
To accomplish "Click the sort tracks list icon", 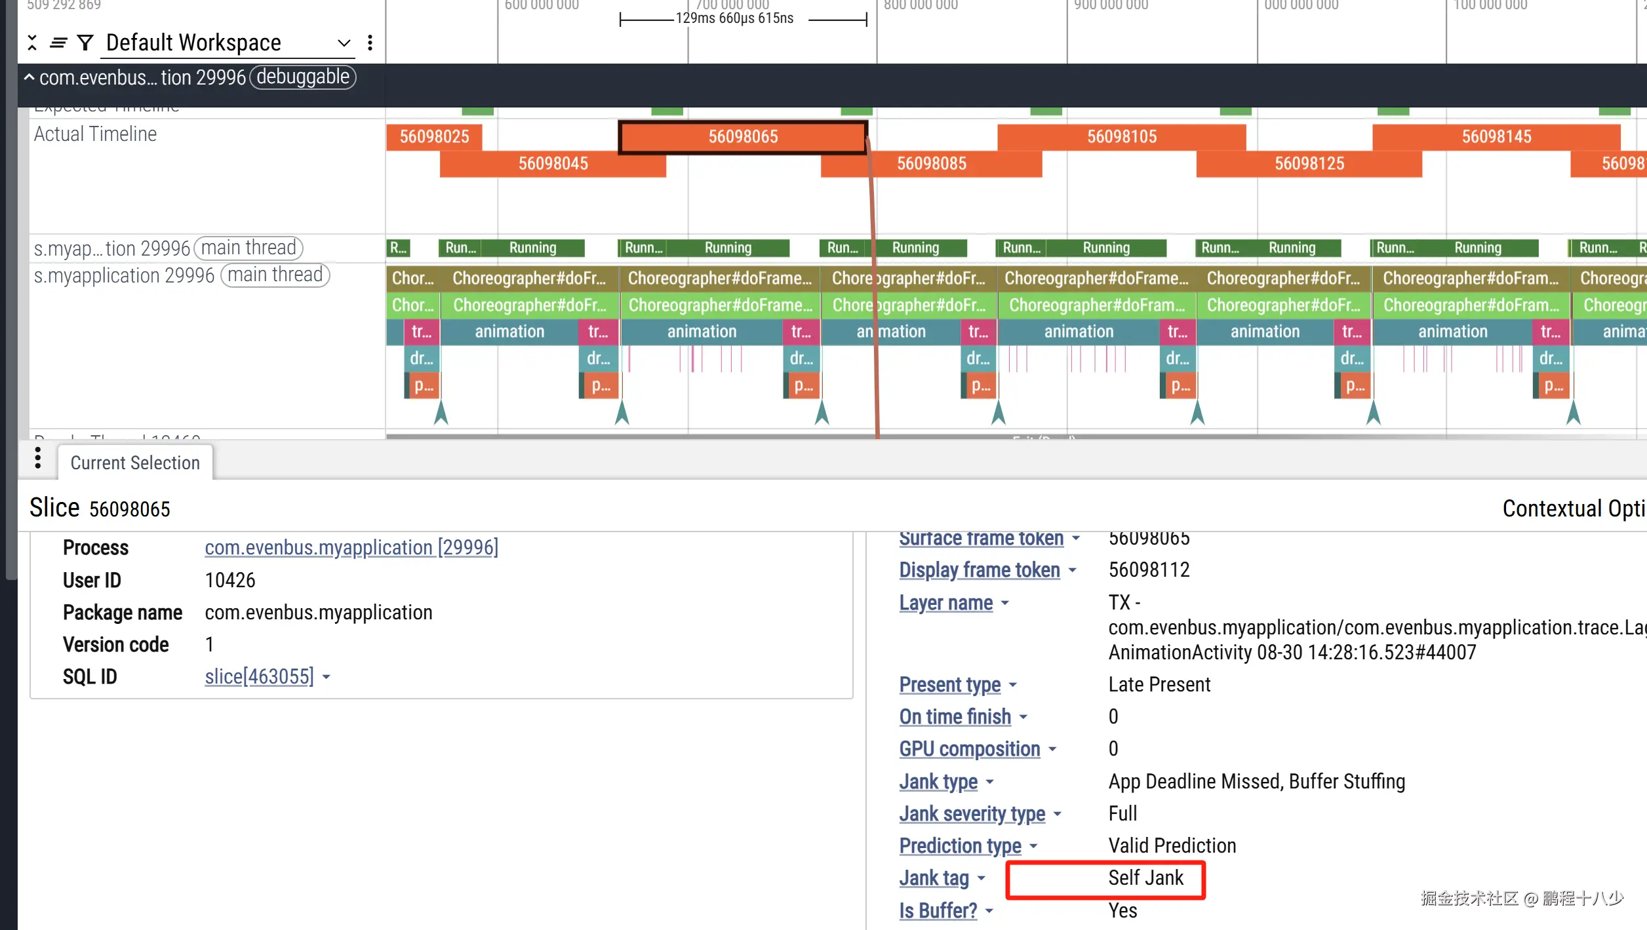I will pos(58,43).
